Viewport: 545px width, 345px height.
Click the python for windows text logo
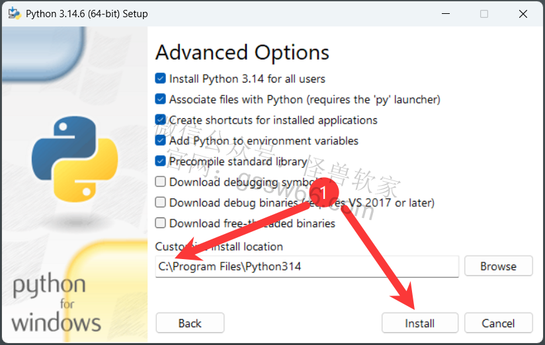[56, 303]
